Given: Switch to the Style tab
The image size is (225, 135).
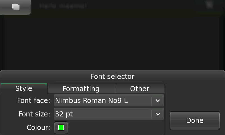Looking at the screenshot, I should point(24,89).
